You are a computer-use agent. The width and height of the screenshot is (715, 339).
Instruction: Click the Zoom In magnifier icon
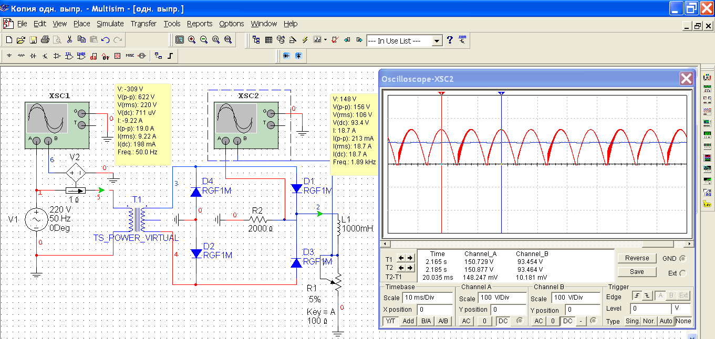(x=191, y=40)
